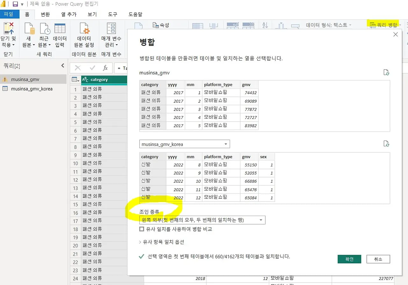Image resolution: width=408 pixels, height=285 pixels.
Task: Click the table menu icon at grid corner
Action: [76, 79]
